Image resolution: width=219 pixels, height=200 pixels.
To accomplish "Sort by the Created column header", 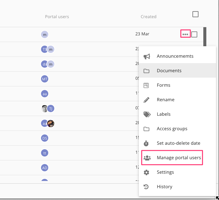I will tap(148, 17).
